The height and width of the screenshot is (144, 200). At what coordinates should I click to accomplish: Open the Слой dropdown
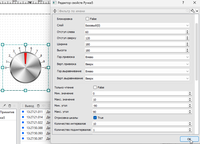pyautogui.click(x=137, y=25)
